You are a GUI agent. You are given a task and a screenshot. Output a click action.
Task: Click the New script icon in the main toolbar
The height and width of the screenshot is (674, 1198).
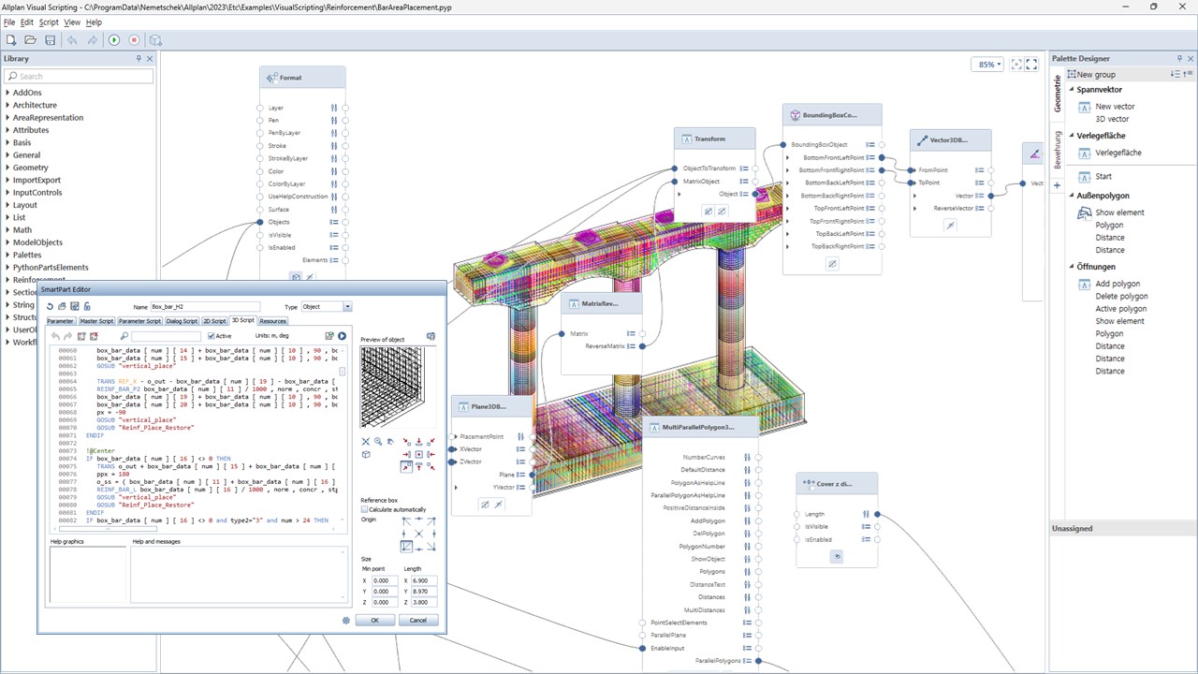click(11, 40)
